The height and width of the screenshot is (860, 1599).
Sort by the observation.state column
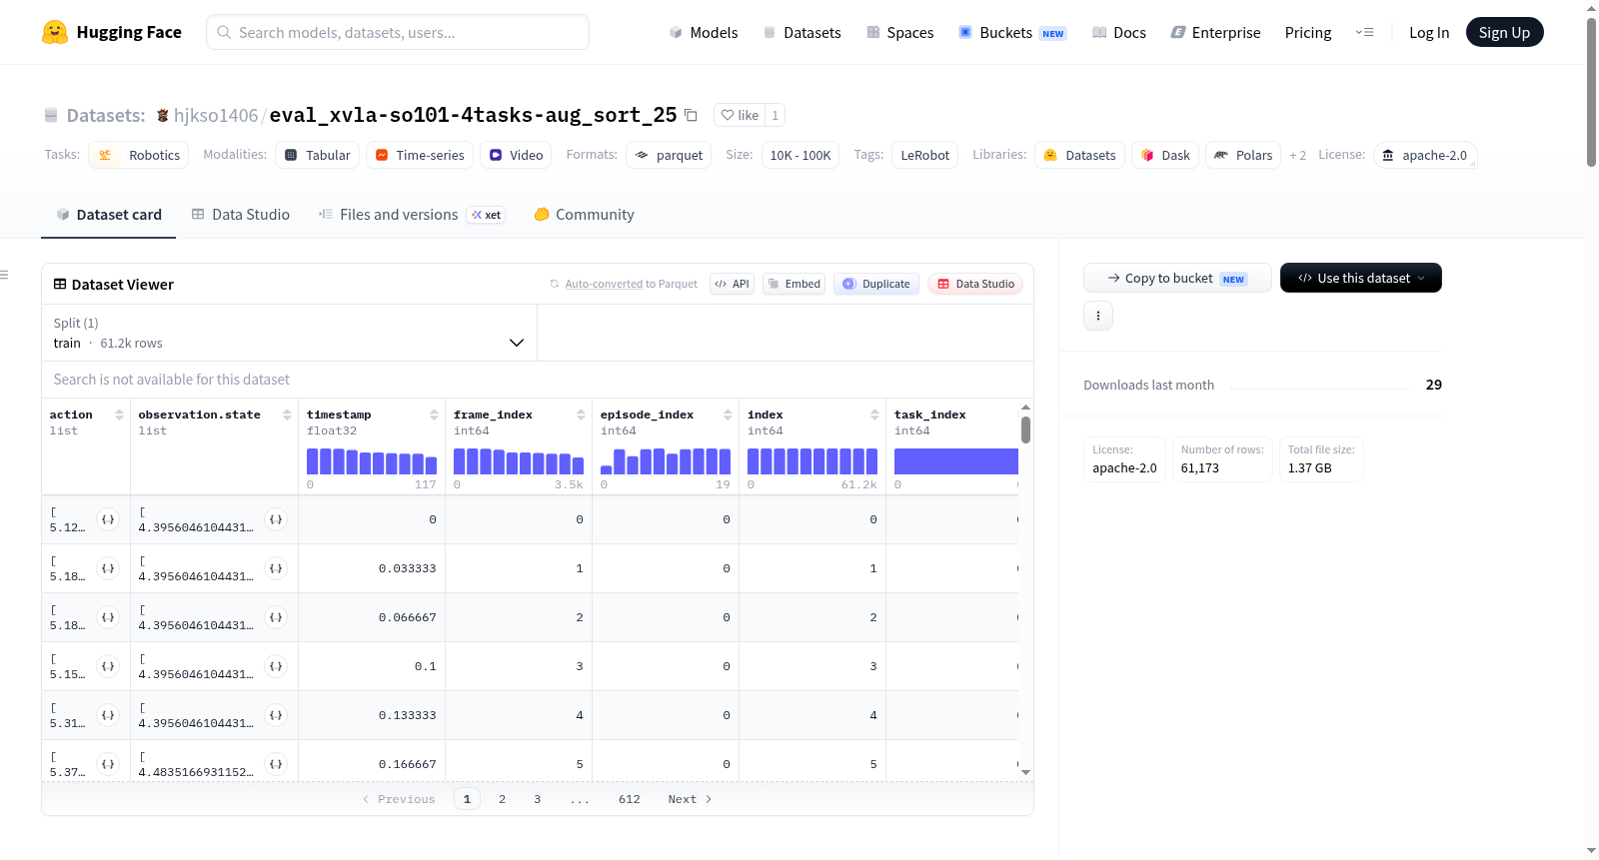pyautogui.click(x=287, y=415)
